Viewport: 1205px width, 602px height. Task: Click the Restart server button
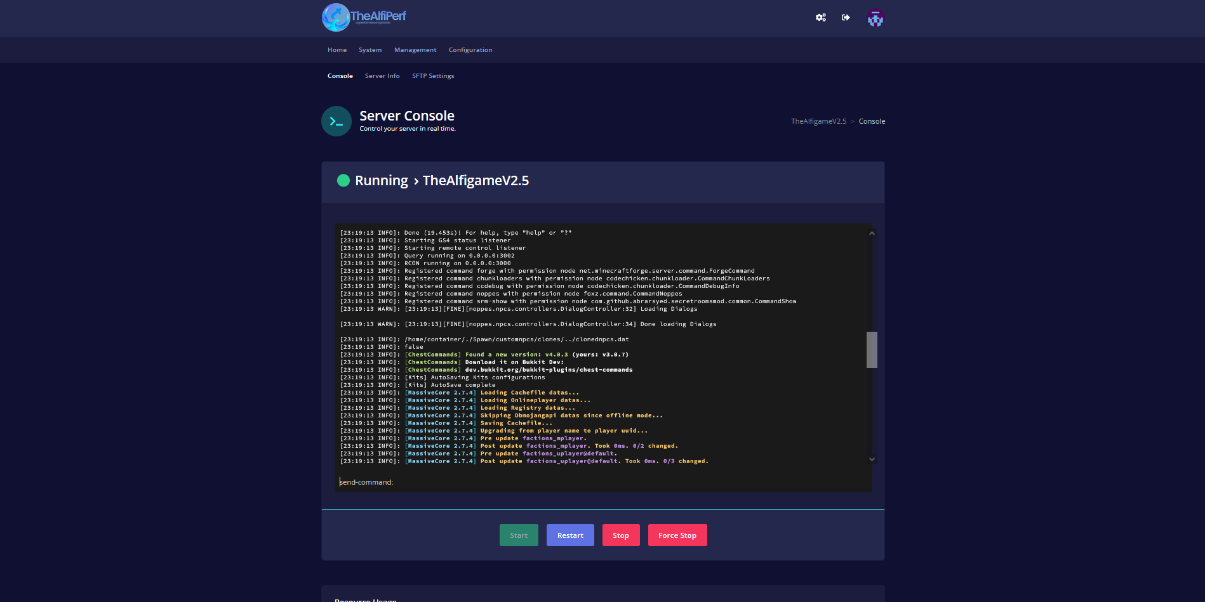coord(570,535)
